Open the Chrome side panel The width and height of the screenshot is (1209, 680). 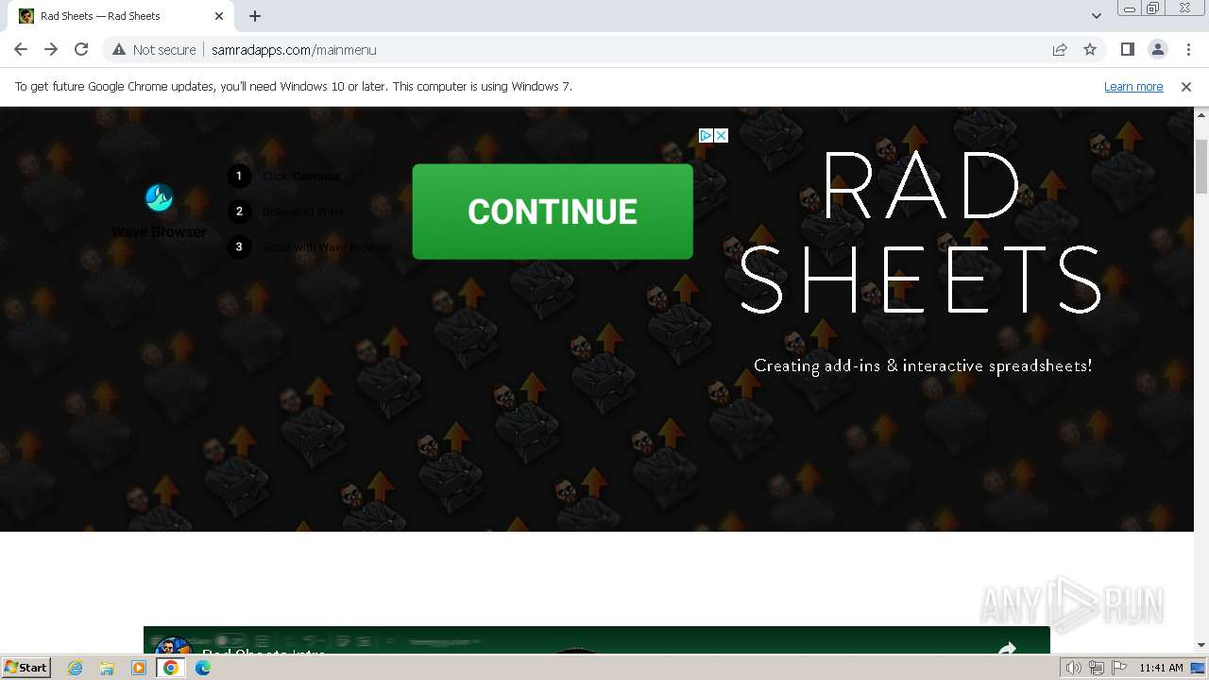tap(1127, 49)
